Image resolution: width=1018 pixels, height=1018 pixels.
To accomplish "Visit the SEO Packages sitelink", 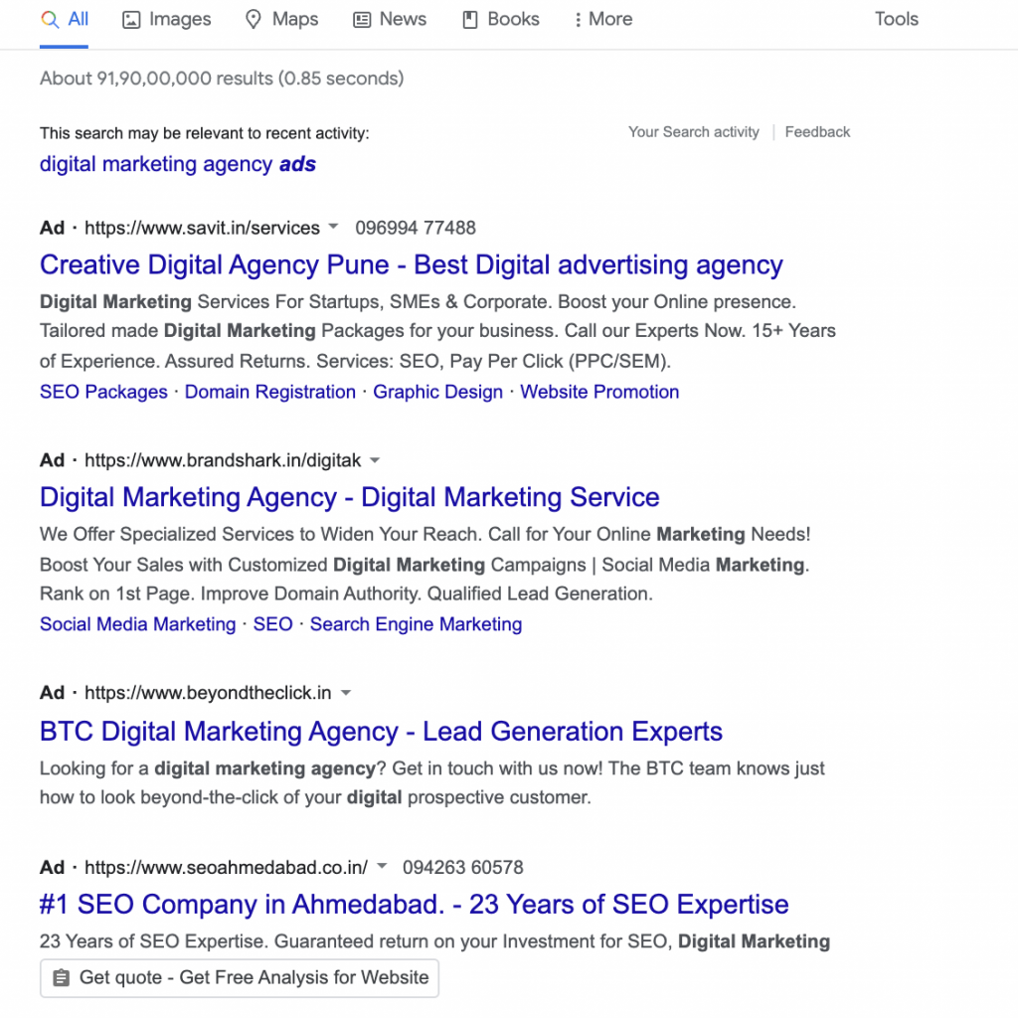I will (x=103, y=392).
